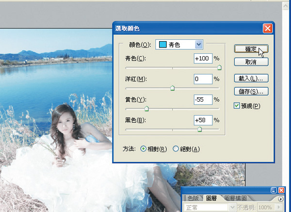Toggle the 預視(P) checkbox
Screen dimensions: 291x212
(237, 106)
